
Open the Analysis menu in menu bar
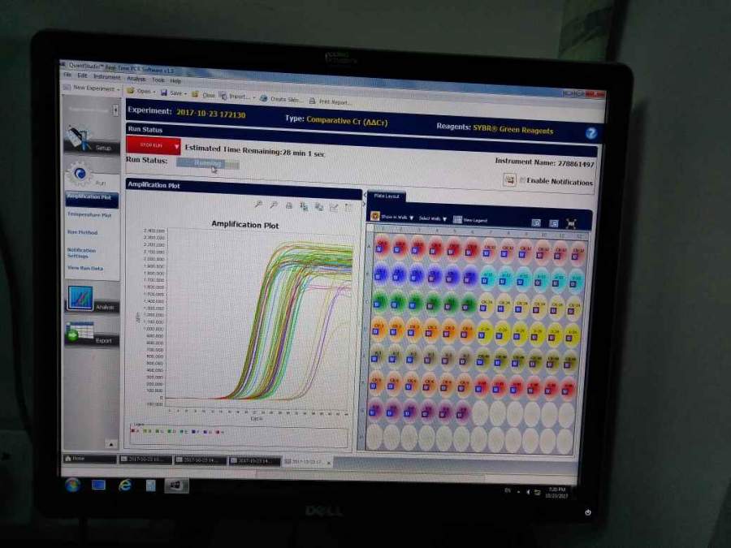click(x=136, y=79)
